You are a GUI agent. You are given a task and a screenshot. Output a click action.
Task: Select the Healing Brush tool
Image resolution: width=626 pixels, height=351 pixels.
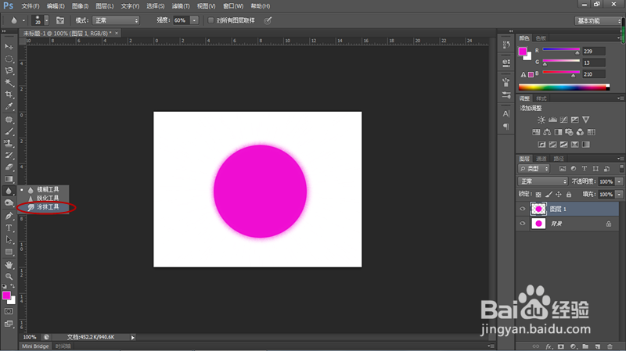pos(9,120)
